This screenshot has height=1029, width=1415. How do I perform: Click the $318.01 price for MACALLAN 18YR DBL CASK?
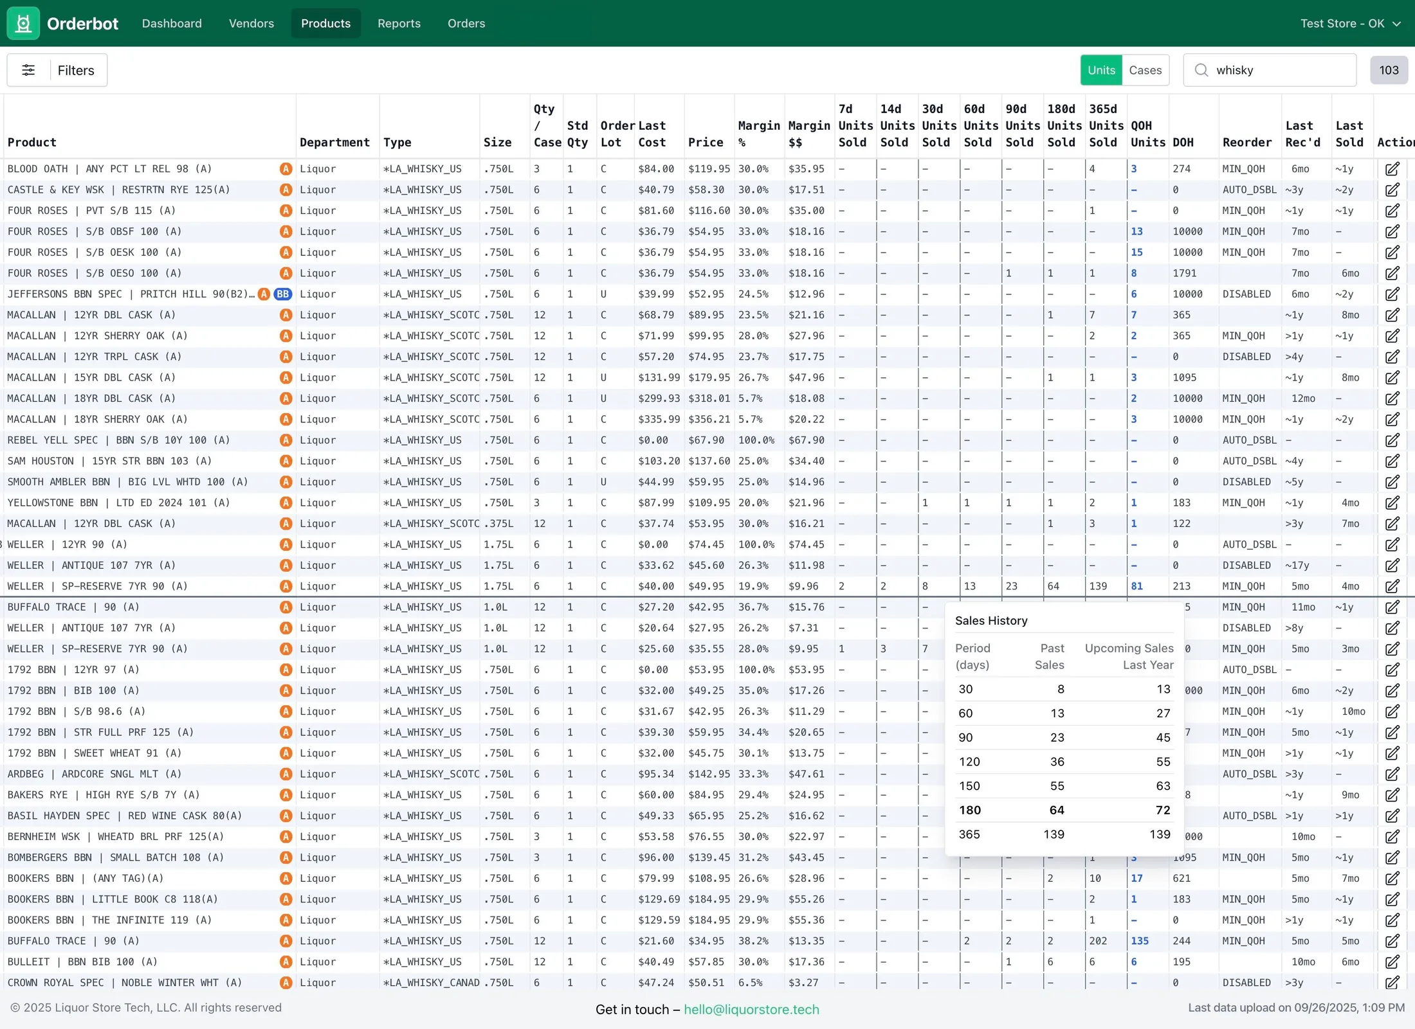[x=709, y=398]
